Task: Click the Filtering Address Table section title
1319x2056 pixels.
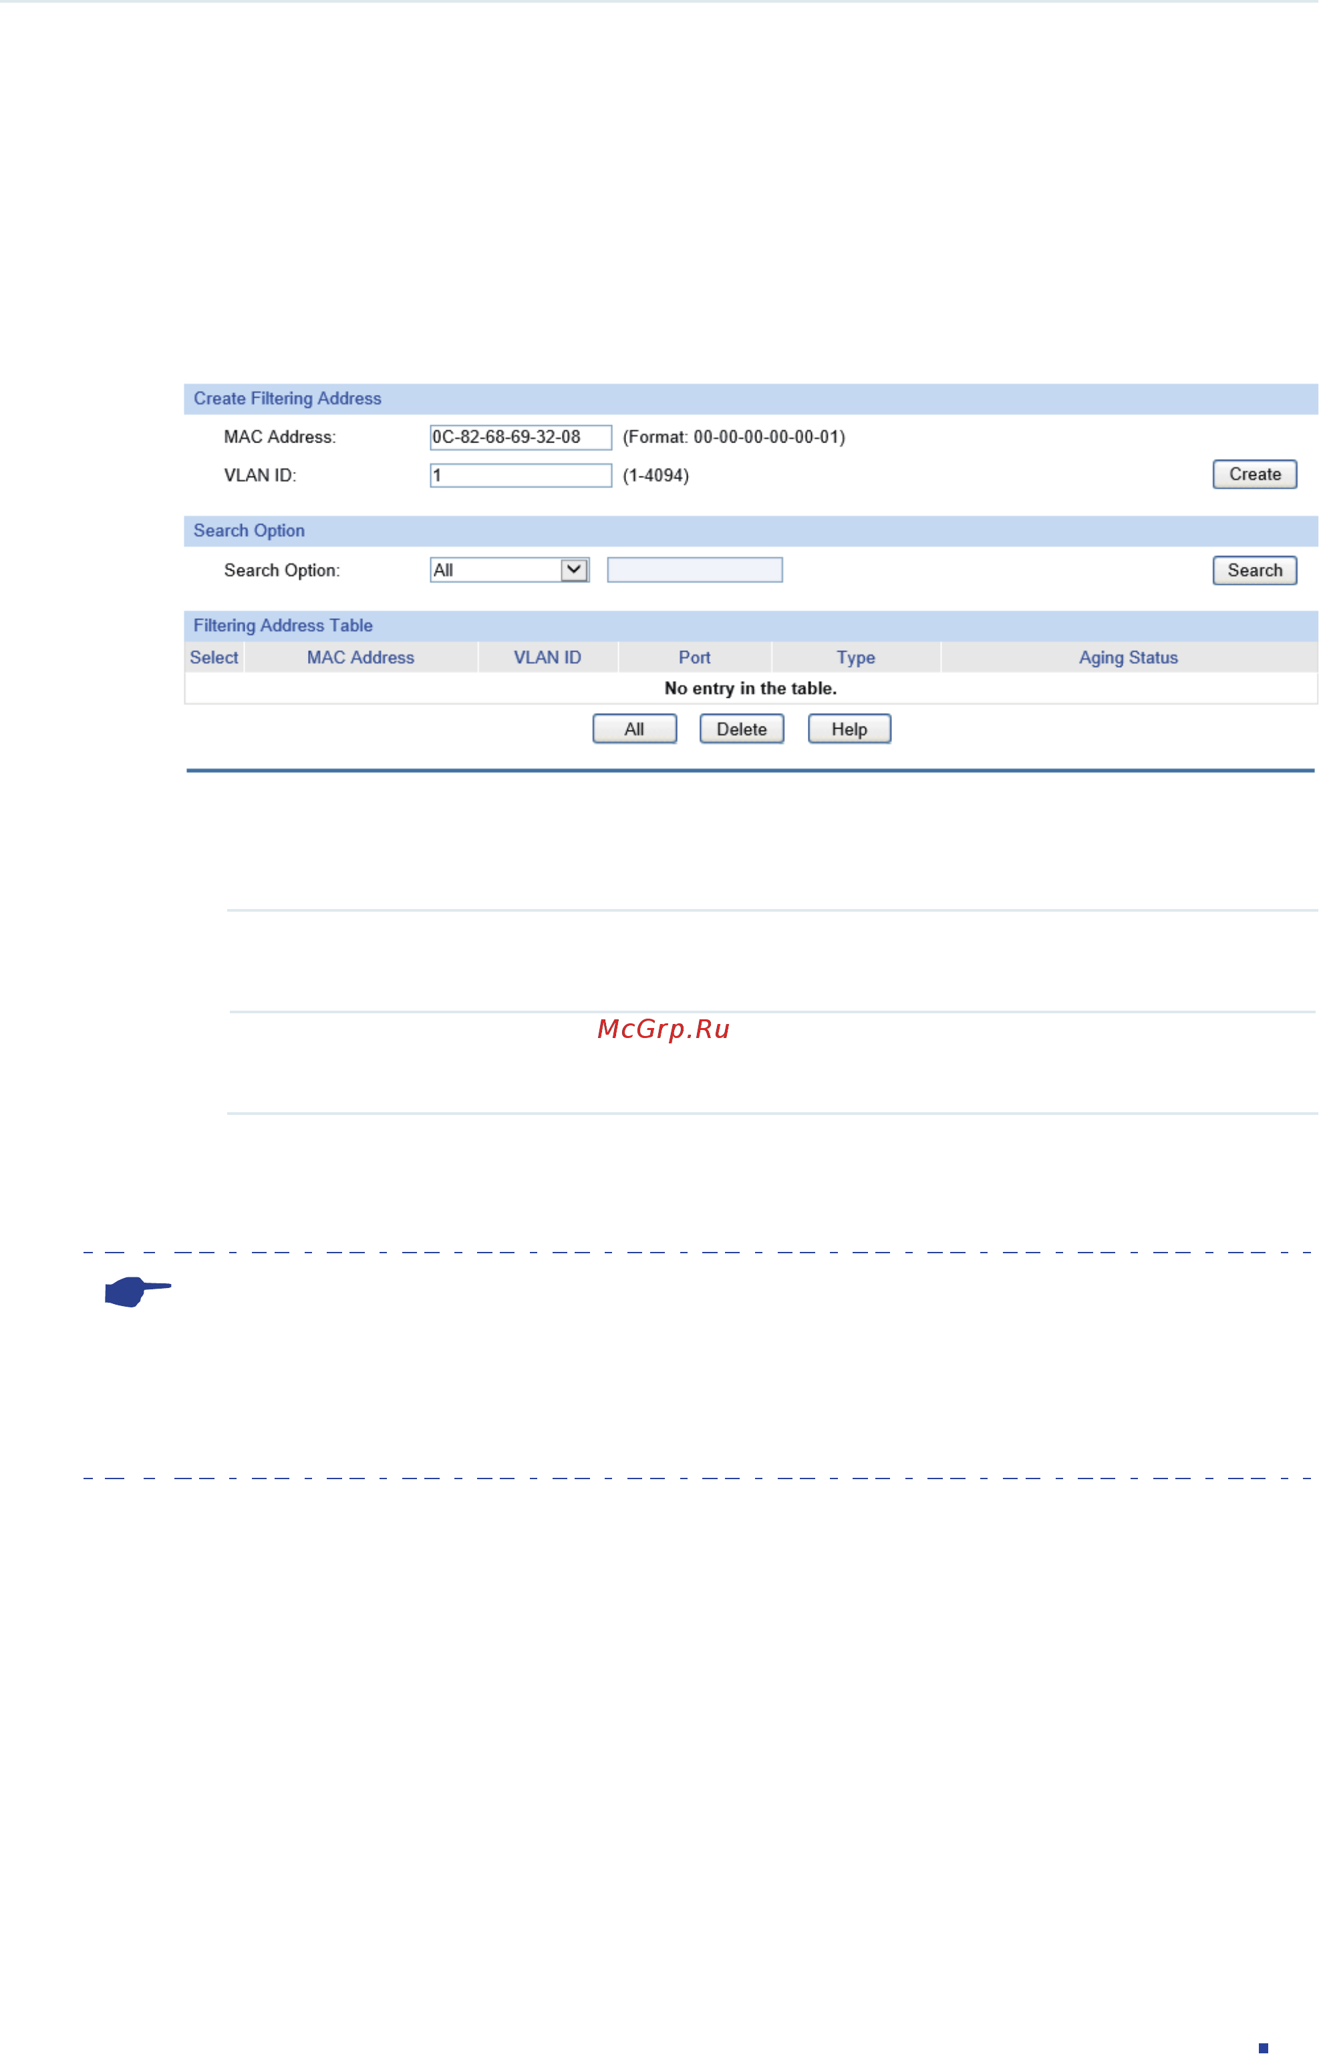Action: click(283, 626)
